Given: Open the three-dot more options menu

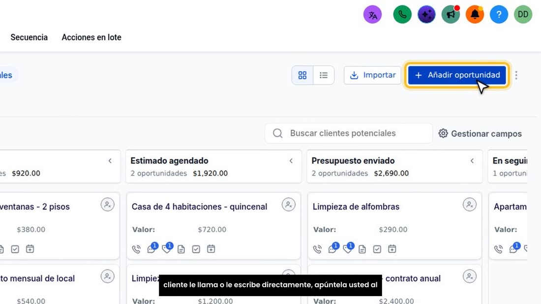Looking at the screenshot, I should tap(516, 75).
